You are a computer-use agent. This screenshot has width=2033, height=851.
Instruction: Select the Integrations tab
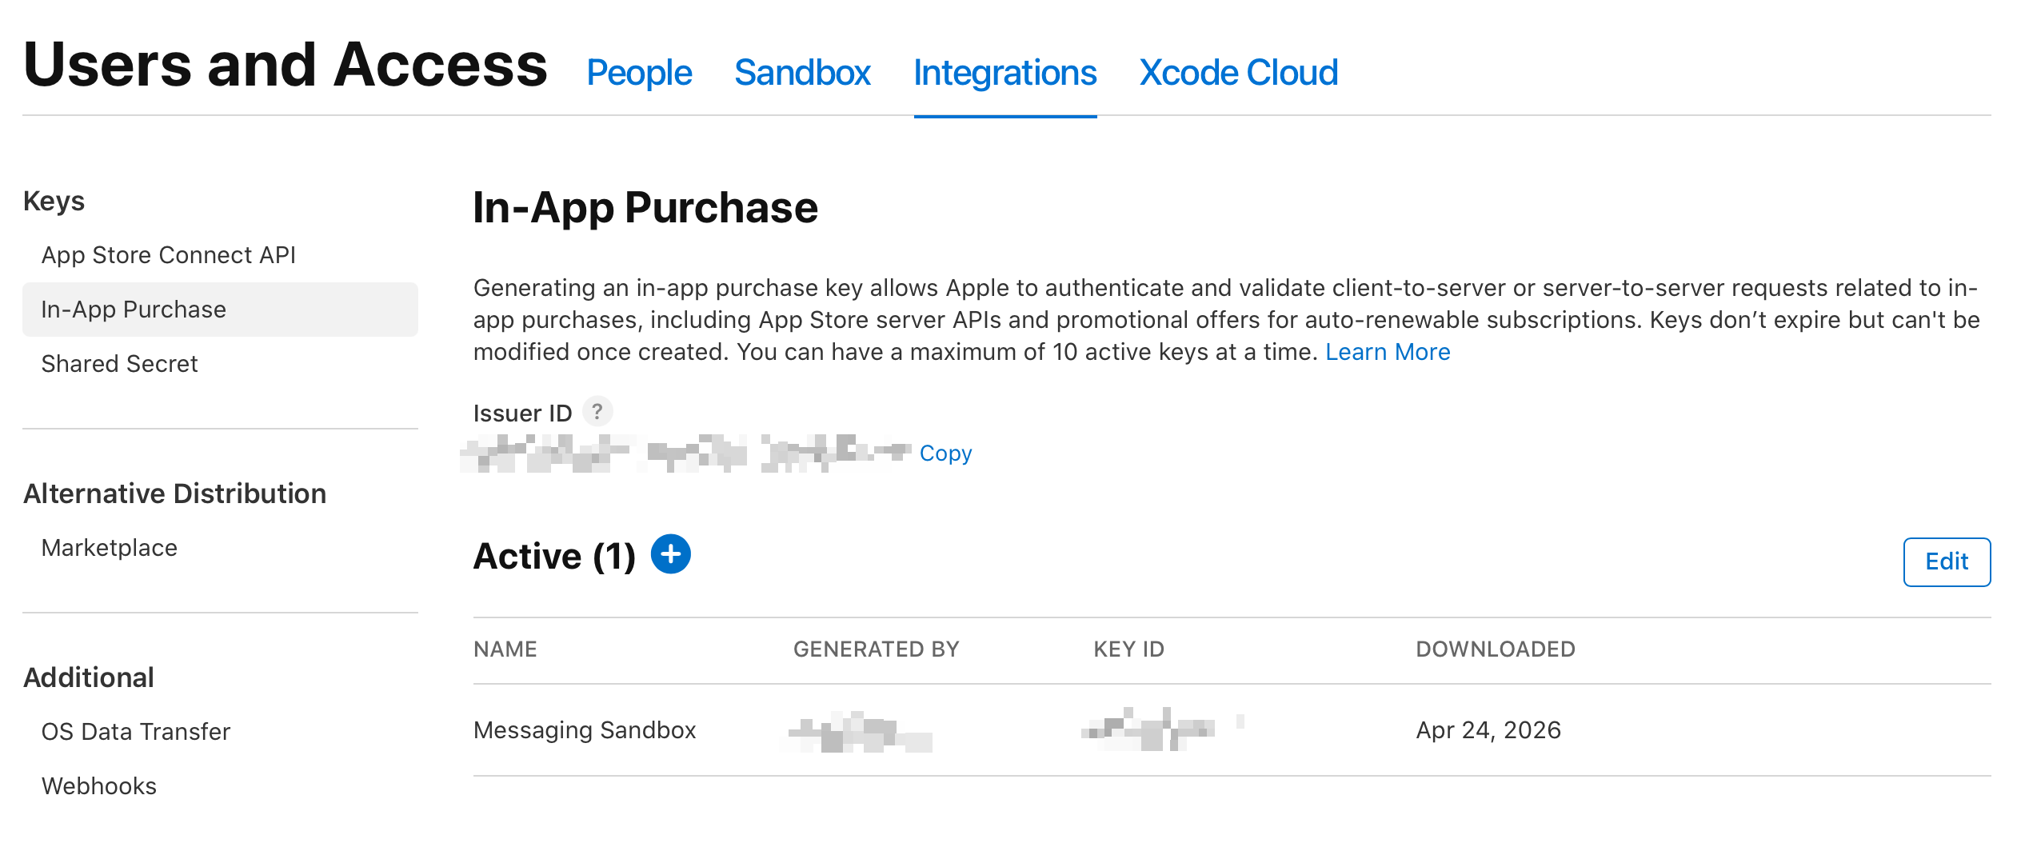point(1005,73)
